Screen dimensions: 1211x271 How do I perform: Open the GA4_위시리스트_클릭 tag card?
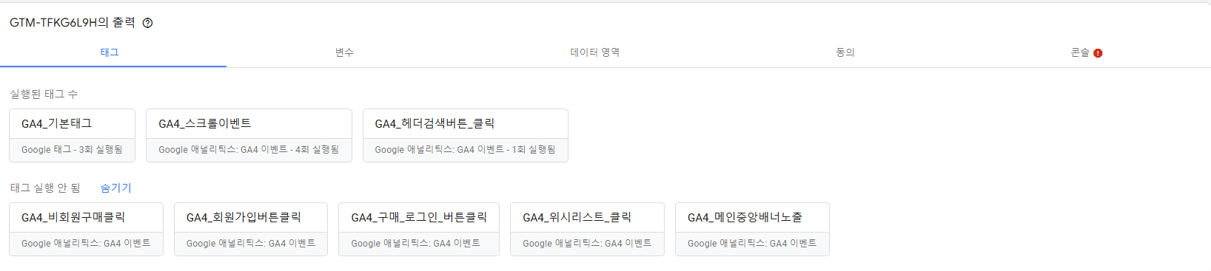(x=587, y=229)
